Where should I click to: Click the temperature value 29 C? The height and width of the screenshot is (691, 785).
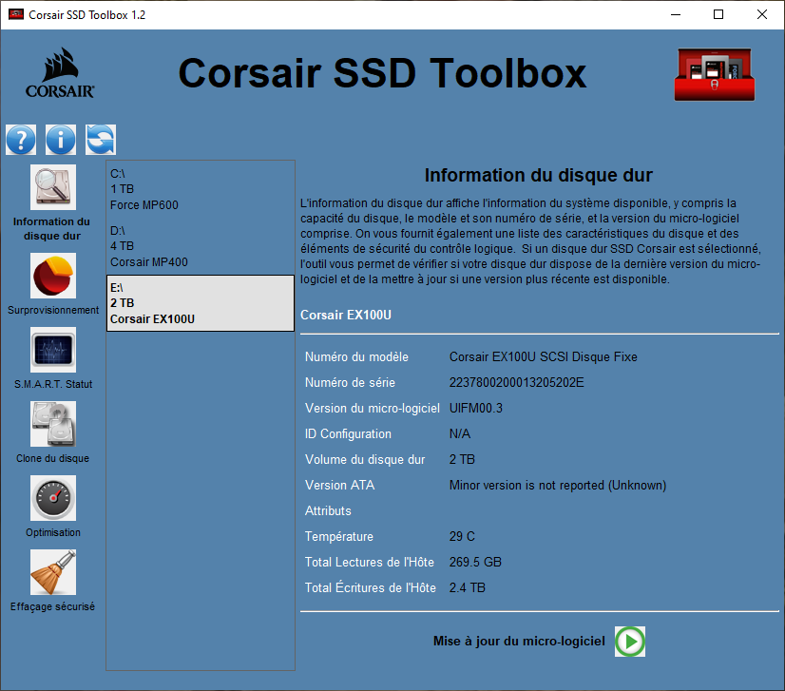pos(462,536)
